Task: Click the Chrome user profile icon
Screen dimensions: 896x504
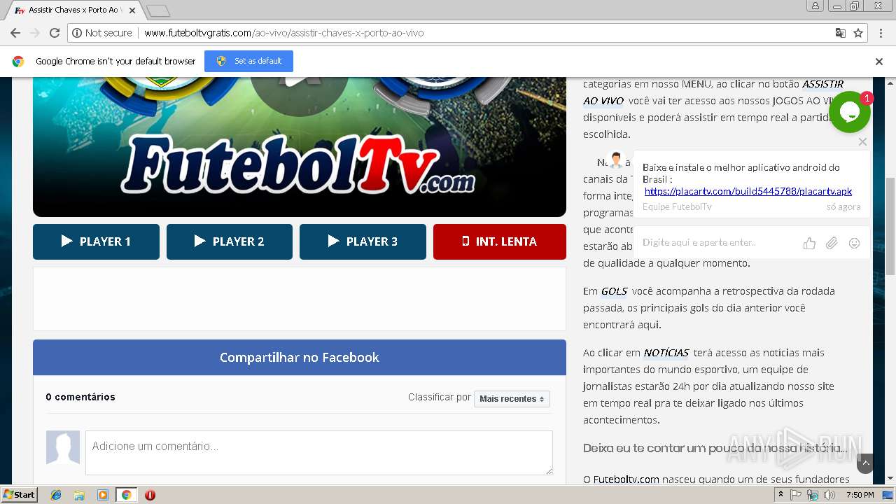Action: 815,6
